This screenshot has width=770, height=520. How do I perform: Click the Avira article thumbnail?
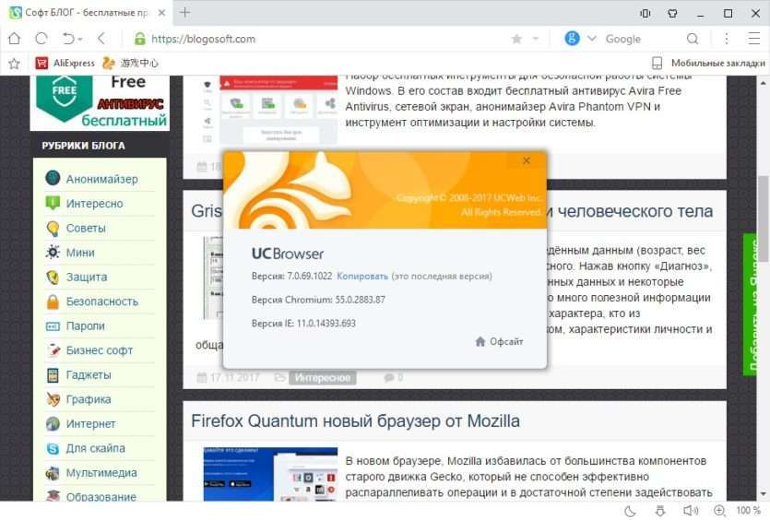click(x=270, y=110)
